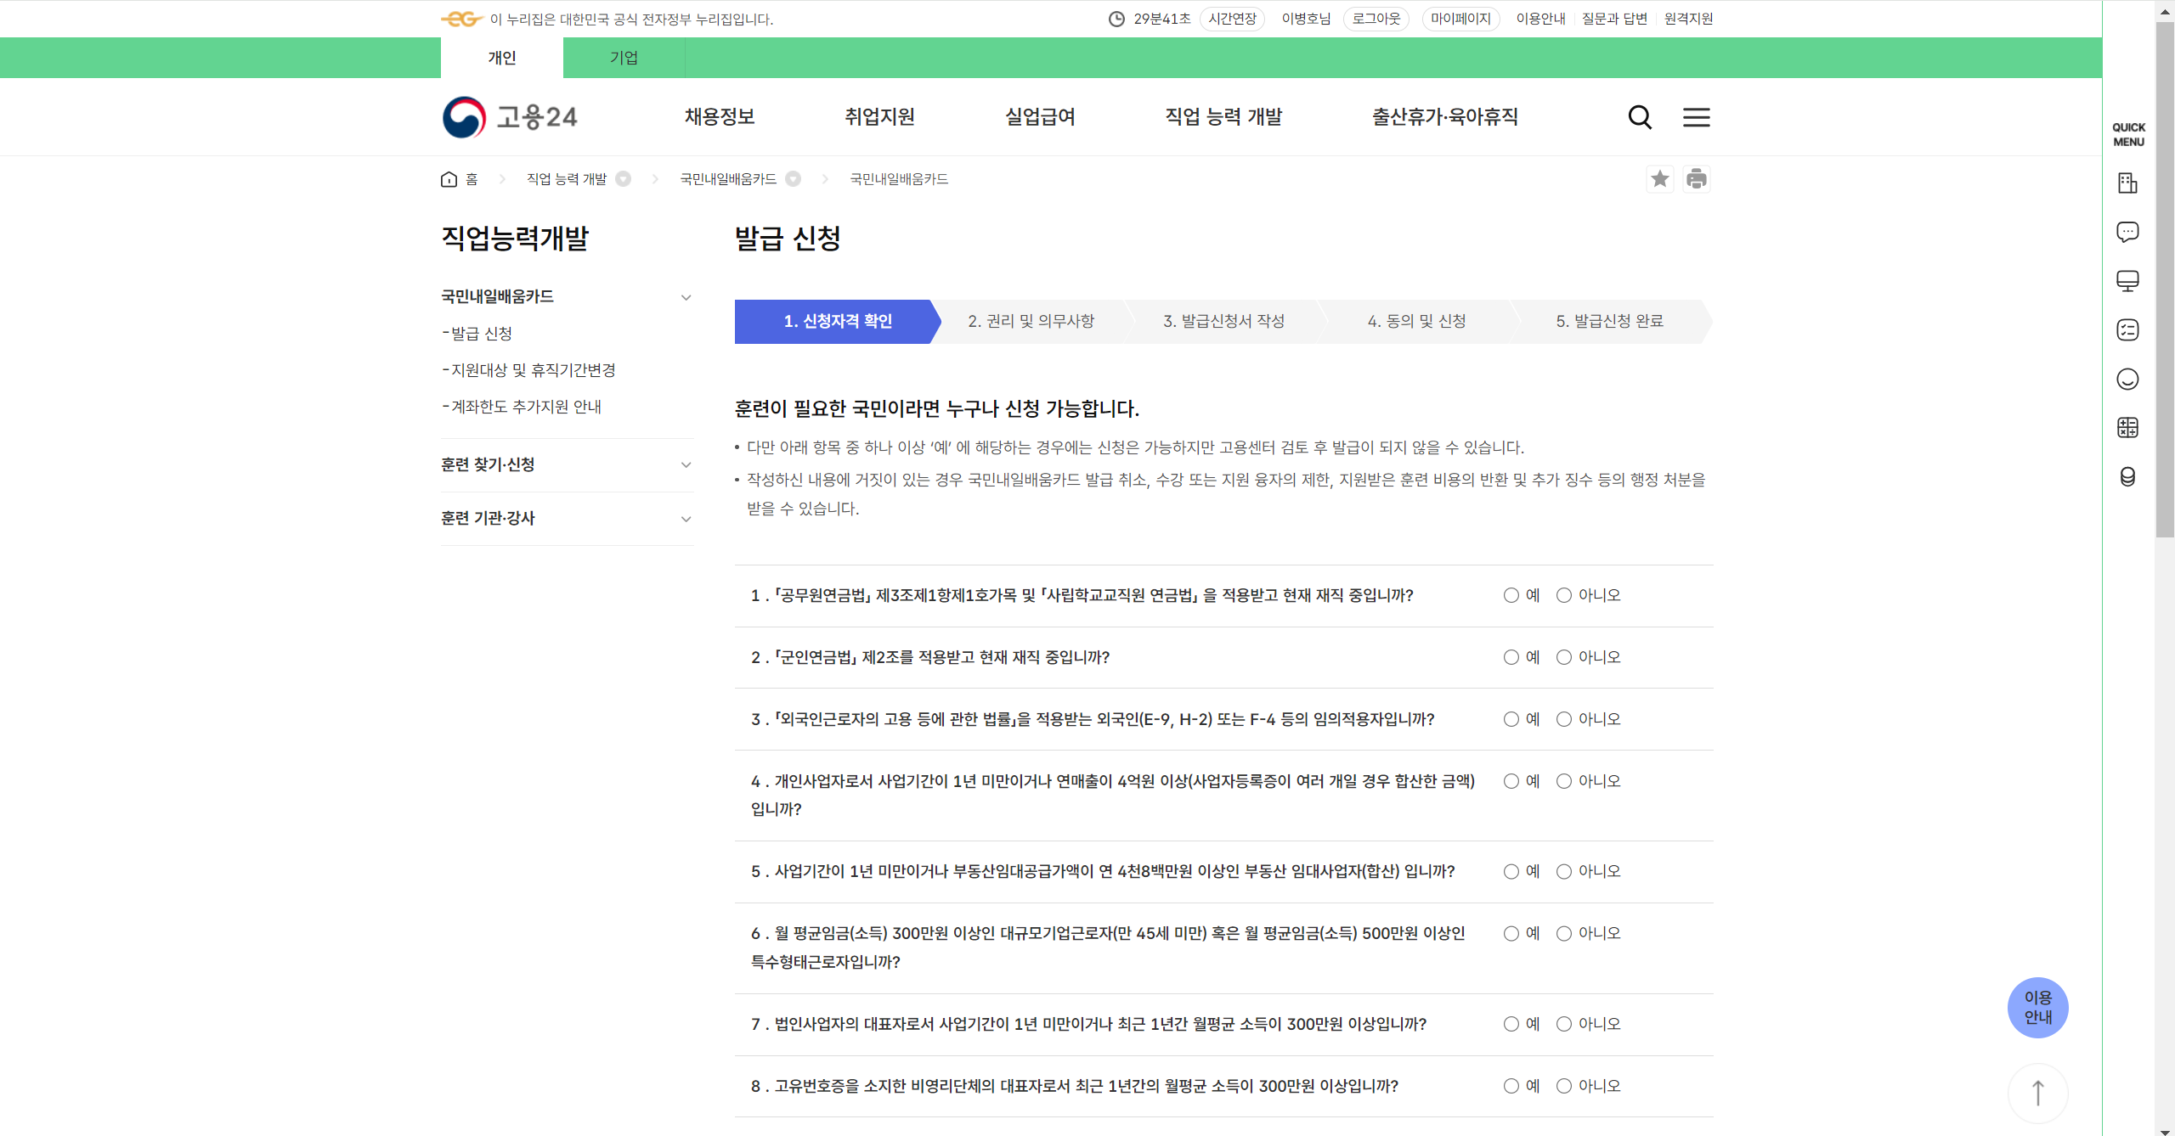The width and height of the screenshot is (2175, 1136).
Task: Click the search magnifier icon
Action: (1640, 117)
